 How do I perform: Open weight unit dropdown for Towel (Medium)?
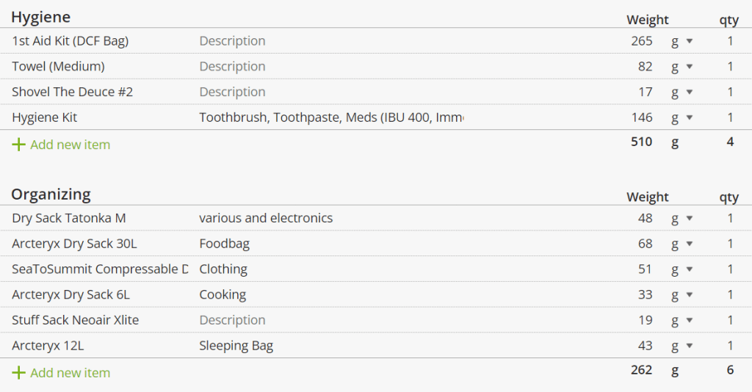pos(682,67)
